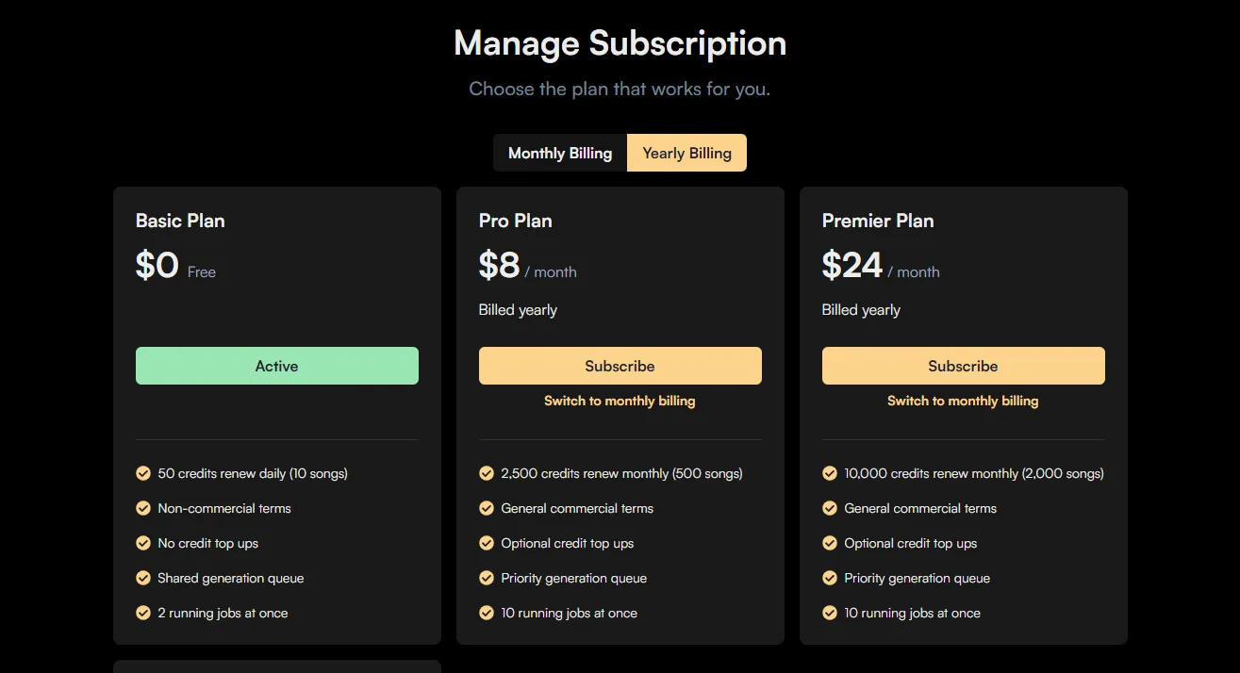Click checkmark icon next to 10,000 credits renew monthly
This screenshot has height=673, width=1240.
click(830, 473)
